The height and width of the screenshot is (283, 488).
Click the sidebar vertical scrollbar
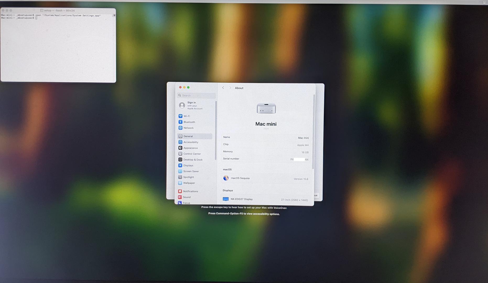click(x=216, y=130)
